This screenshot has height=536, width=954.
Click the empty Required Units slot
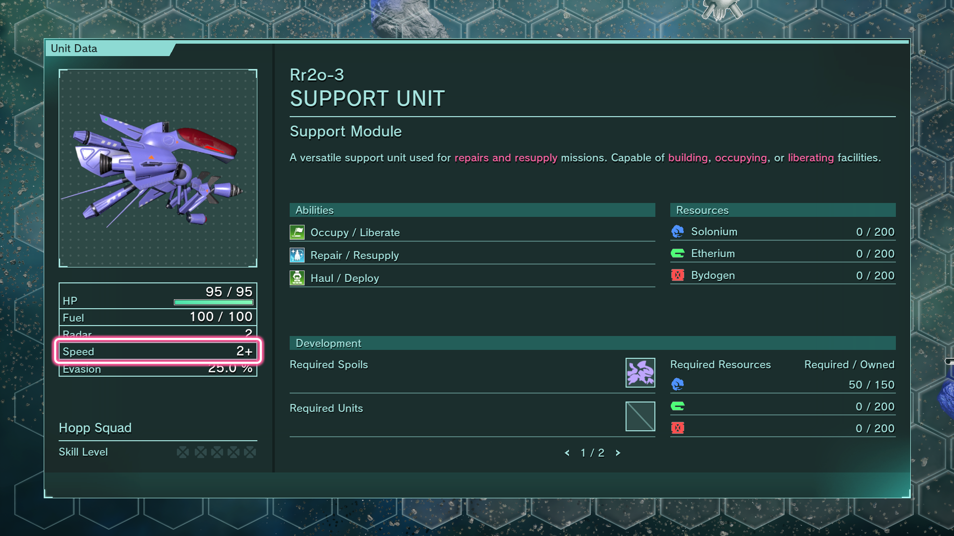pyautogui.click(x=640, y=416)
